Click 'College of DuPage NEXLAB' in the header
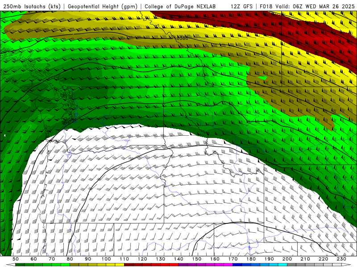The height and width of the screenshot is (267, 357). [x=180, y=6]
